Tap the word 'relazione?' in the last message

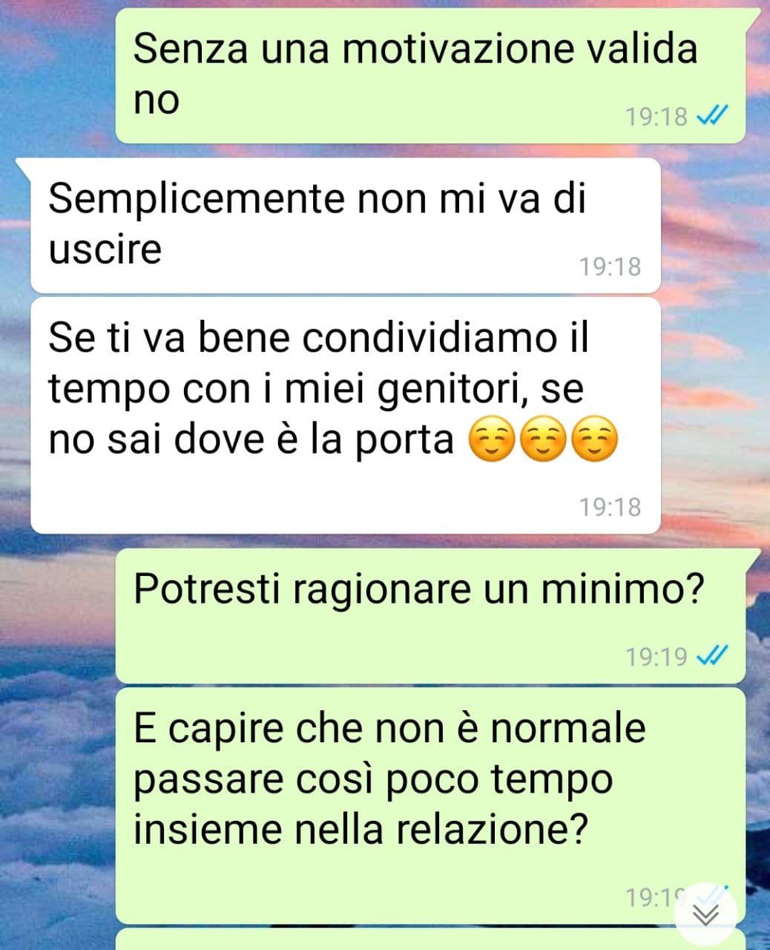tap(487, 831)
